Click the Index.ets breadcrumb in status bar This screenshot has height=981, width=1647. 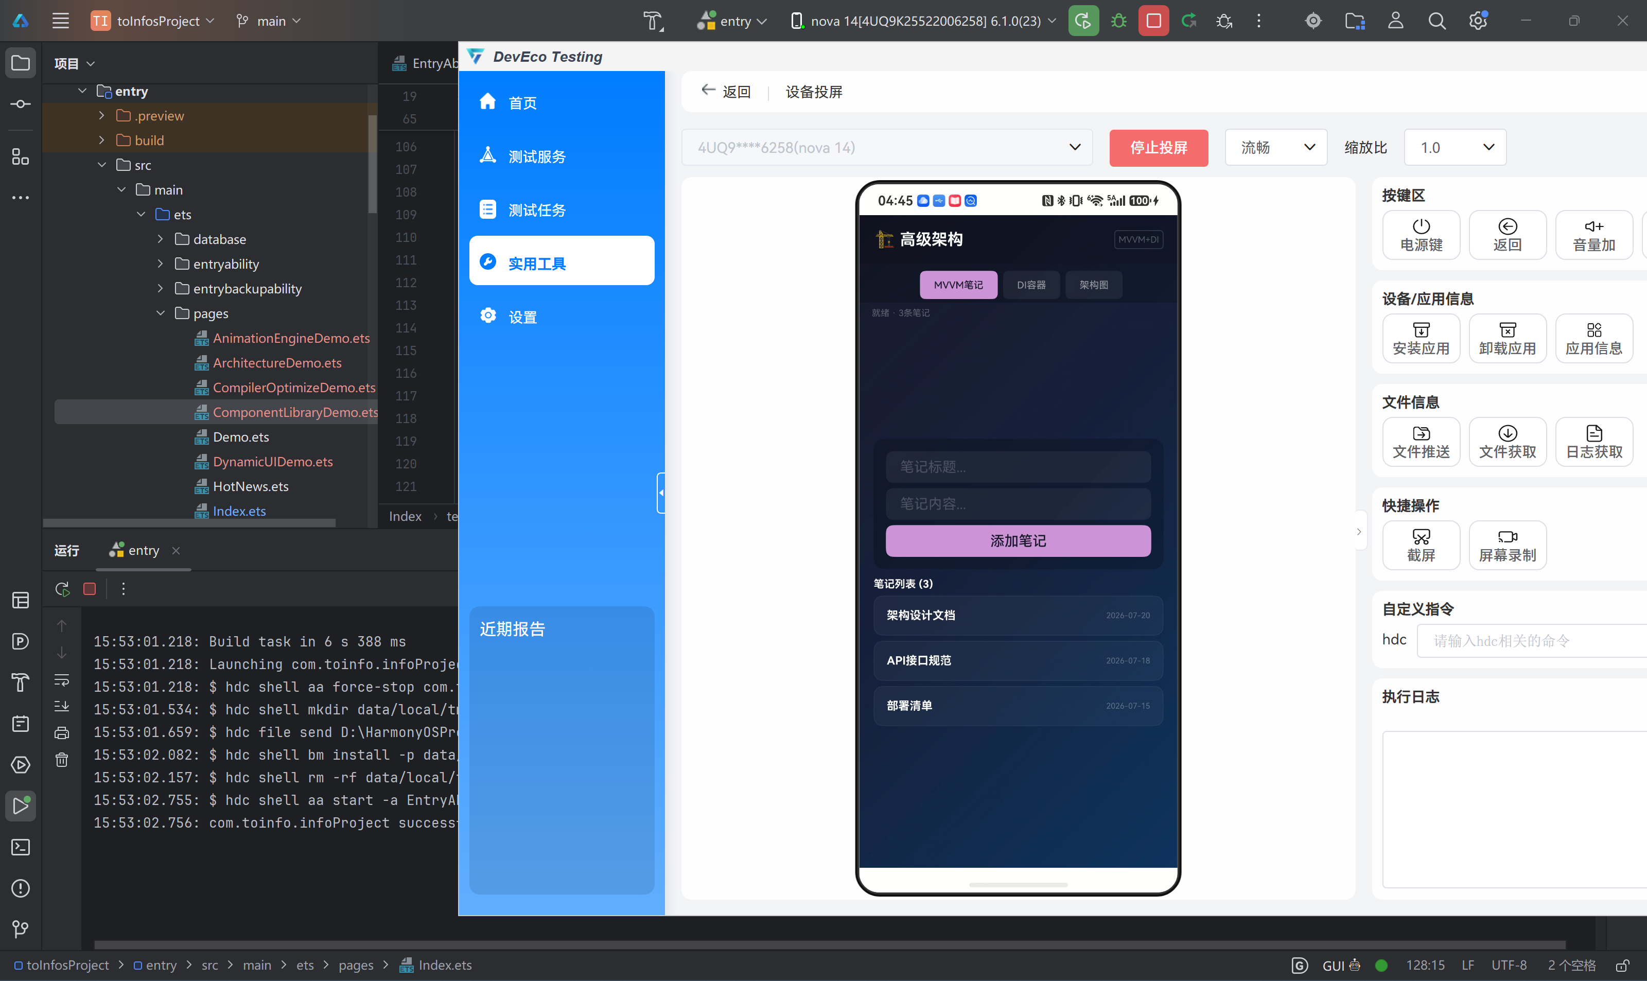click(436, 965)
